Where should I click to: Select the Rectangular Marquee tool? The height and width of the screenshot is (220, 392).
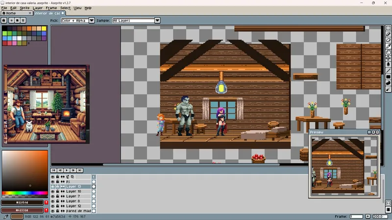tap(388, 28)
